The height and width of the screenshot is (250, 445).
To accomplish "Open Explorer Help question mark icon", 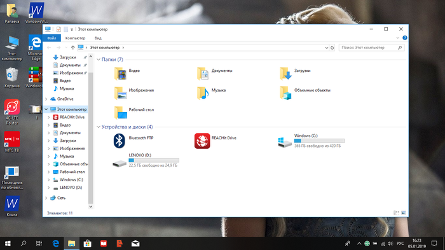I will [x=405, y=38].
